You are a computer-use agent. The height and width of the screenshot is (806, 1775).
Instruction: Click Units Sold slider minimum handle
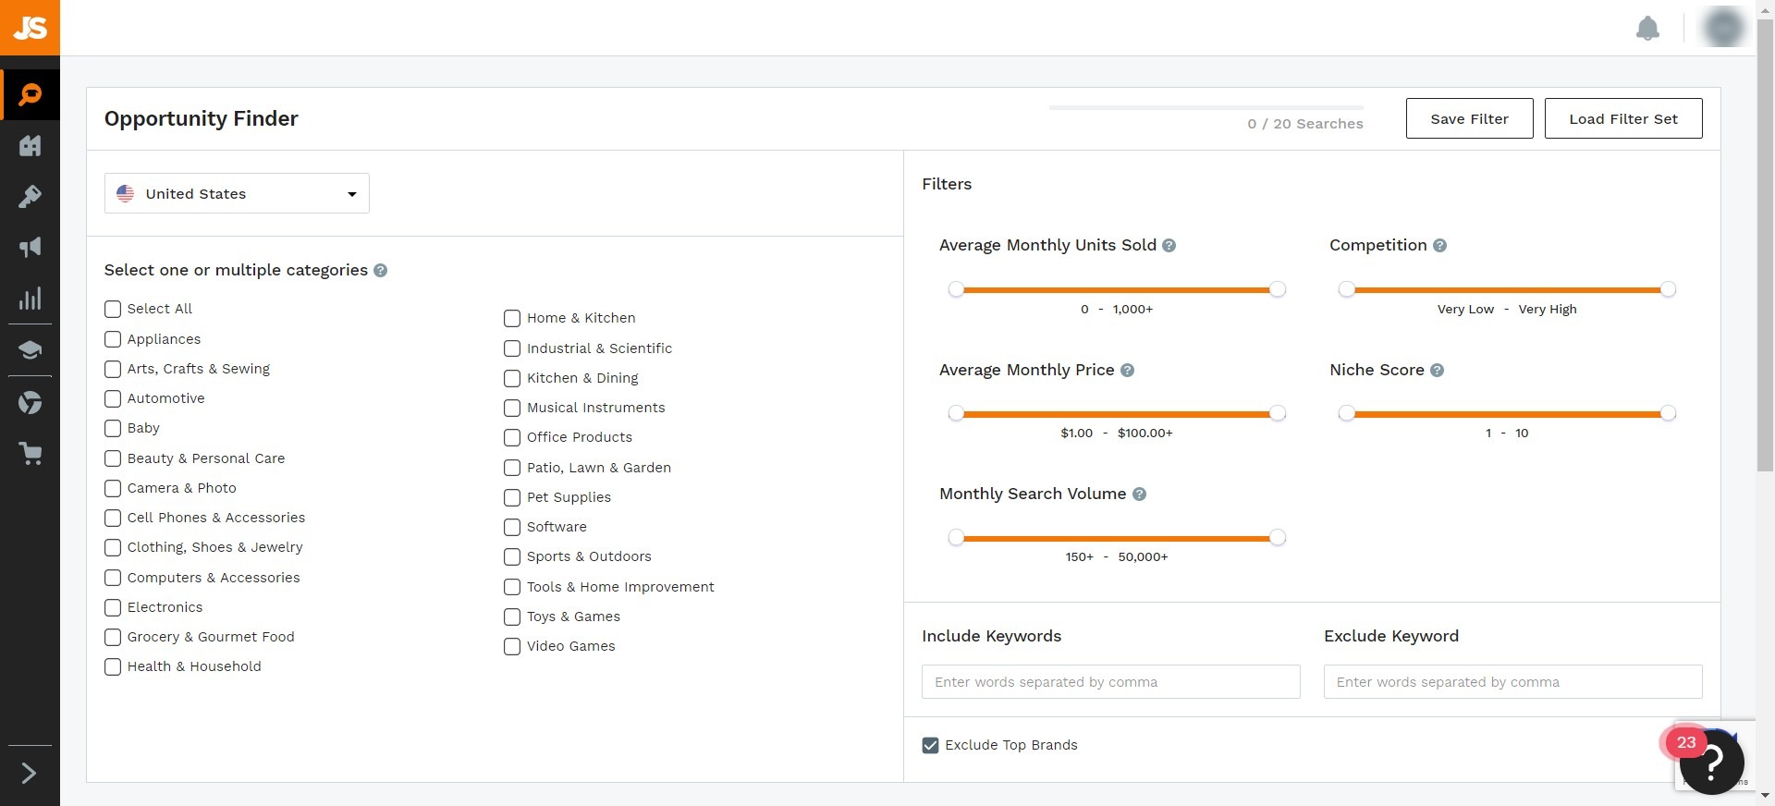click(956, 289)
